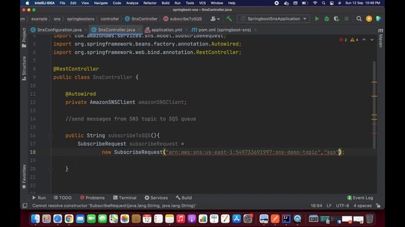Start debugging with the green bug icon
The height and width of the screenshot is (227, 405).
pos(327,19)
